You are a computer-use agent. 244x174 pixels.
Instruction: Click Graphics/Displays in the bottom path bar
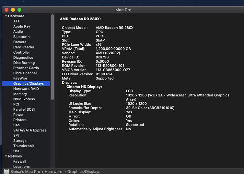(84, 171)
